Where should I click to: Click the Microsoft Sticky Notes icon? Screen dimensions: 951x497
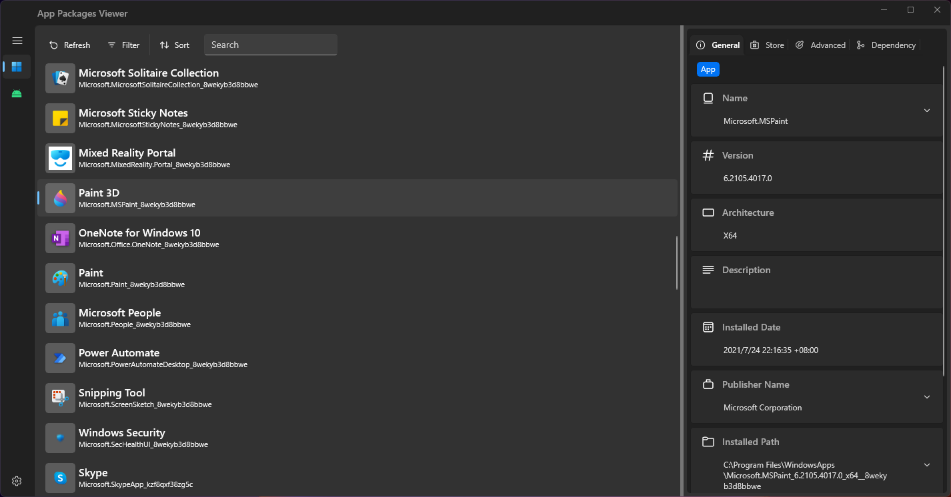pyautogui.click(x=60, y=119)
